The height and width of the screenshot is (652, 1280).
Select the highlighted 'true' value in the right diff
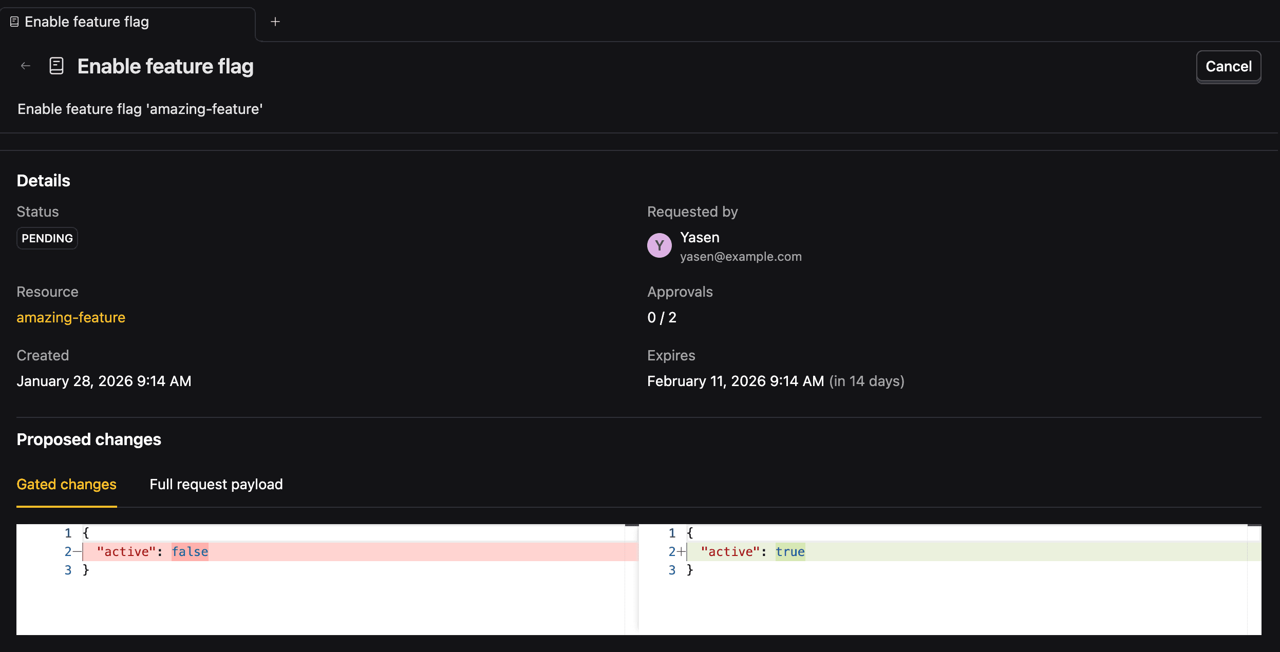[x=790, y=551]
